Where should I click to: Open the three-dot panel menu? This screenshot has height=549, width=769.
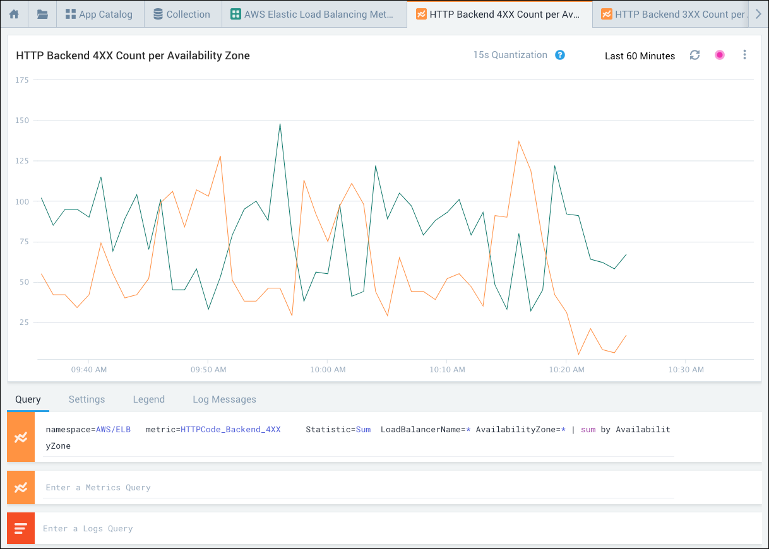[x=744, y=55]
